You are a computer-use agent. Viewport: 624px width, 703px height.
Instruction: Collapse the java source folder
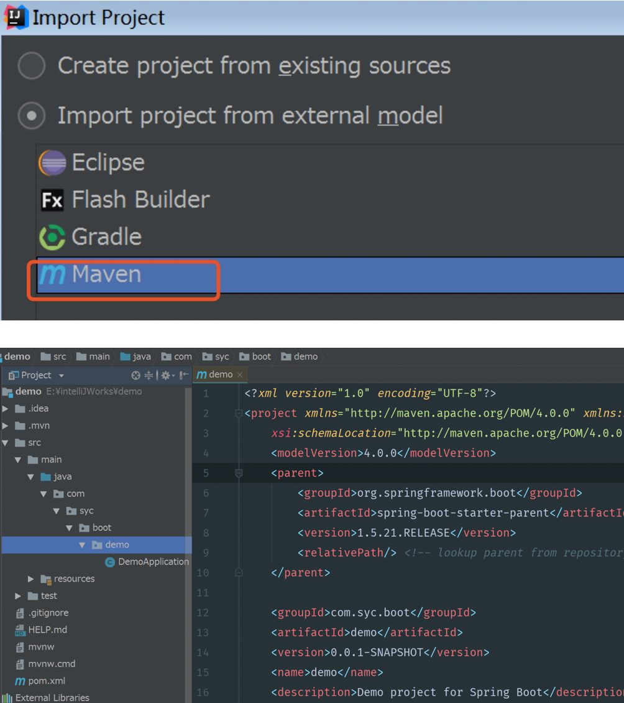point(30,477)
